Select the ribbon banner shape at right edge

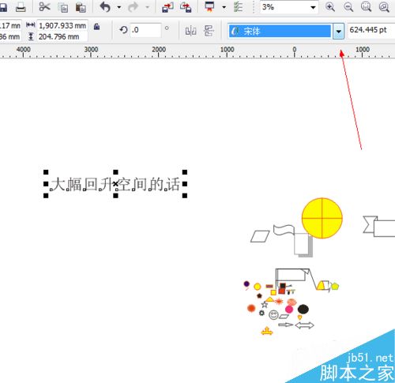pyautogui.click(x=379, y=227)
